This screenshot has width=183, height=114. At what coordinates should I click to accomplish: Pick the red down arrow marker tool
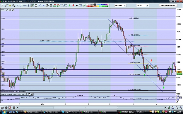point(73,6)
